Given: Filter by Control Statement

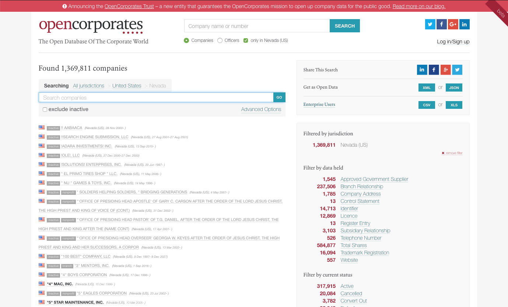Looking at the screenshot, I should [x=360, y=201].
